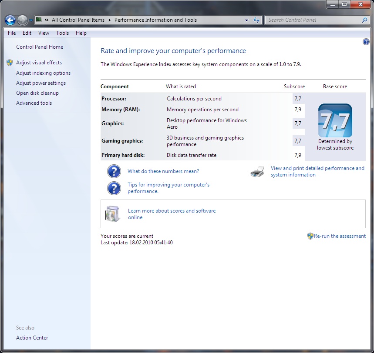Click the question icon beside What do these numbers mean
This screenshot has width=374, height=353.
click(x=114, y=171)
